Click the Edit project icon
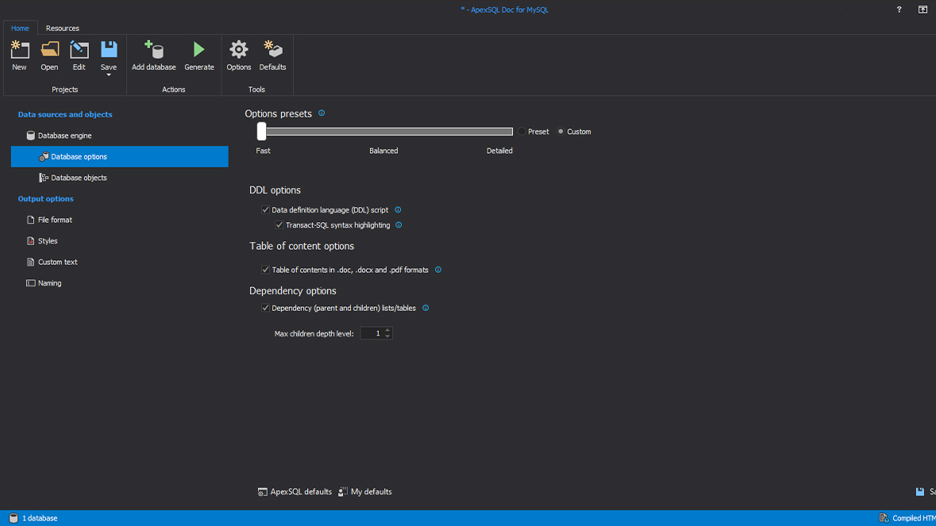The height and width of the screenshot is (526, 936). [79, 51]
